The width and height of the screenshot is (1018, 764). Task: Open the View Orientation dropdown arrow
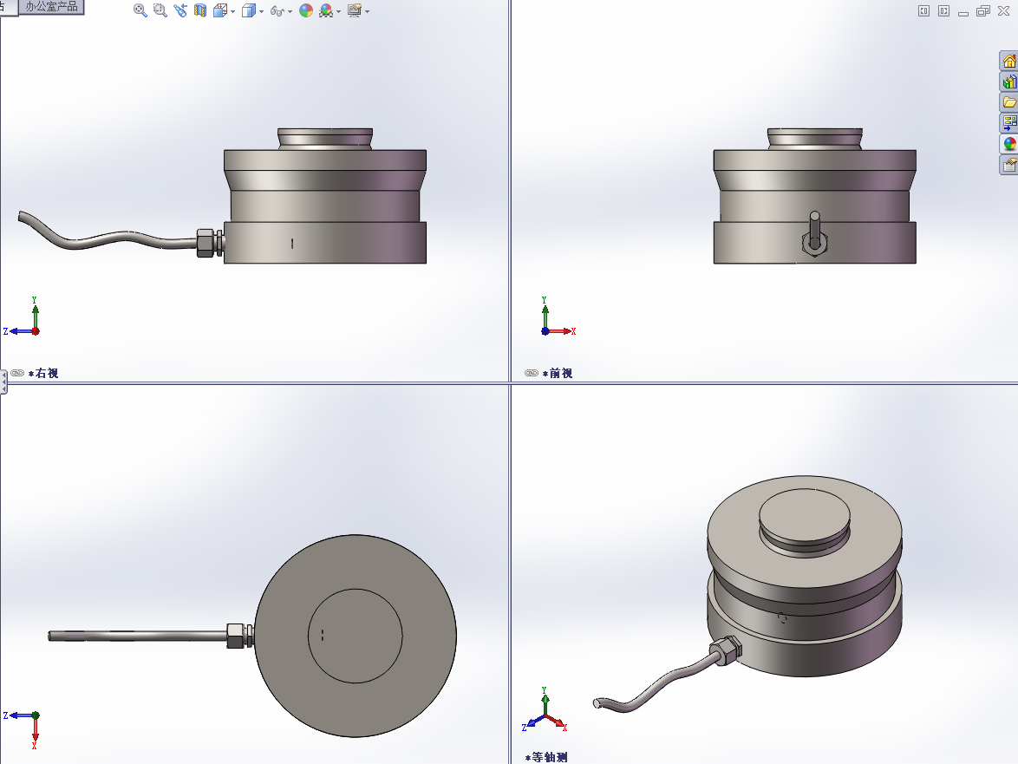(x=233, y=11)
